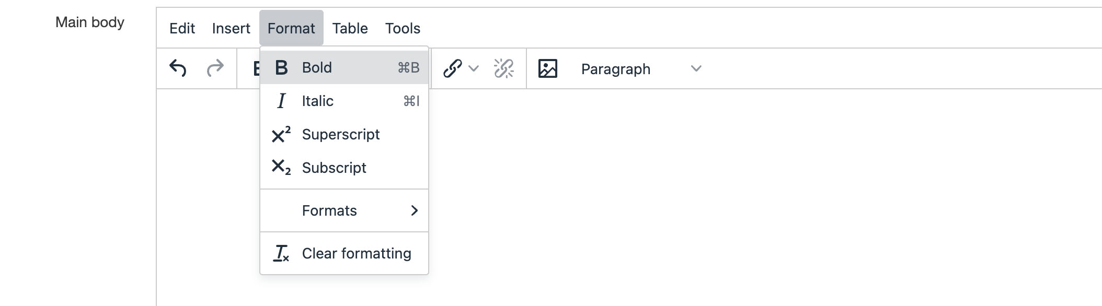Open the Insert menu
The width and height of the screenshot is (1102, 306).
pos(231,28)
